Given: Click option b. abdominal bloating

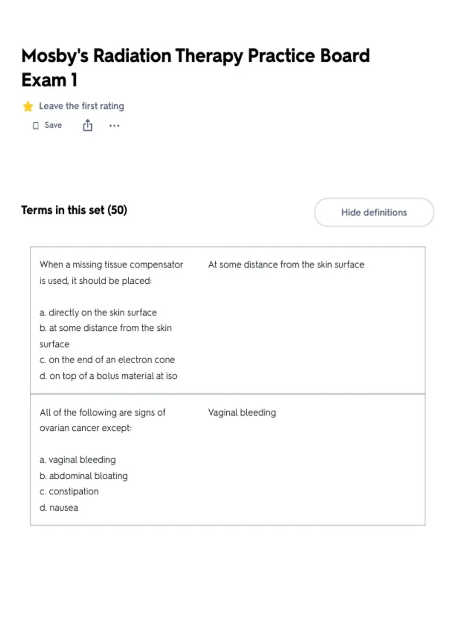Looking at the screenshot, I should [83, 476].
